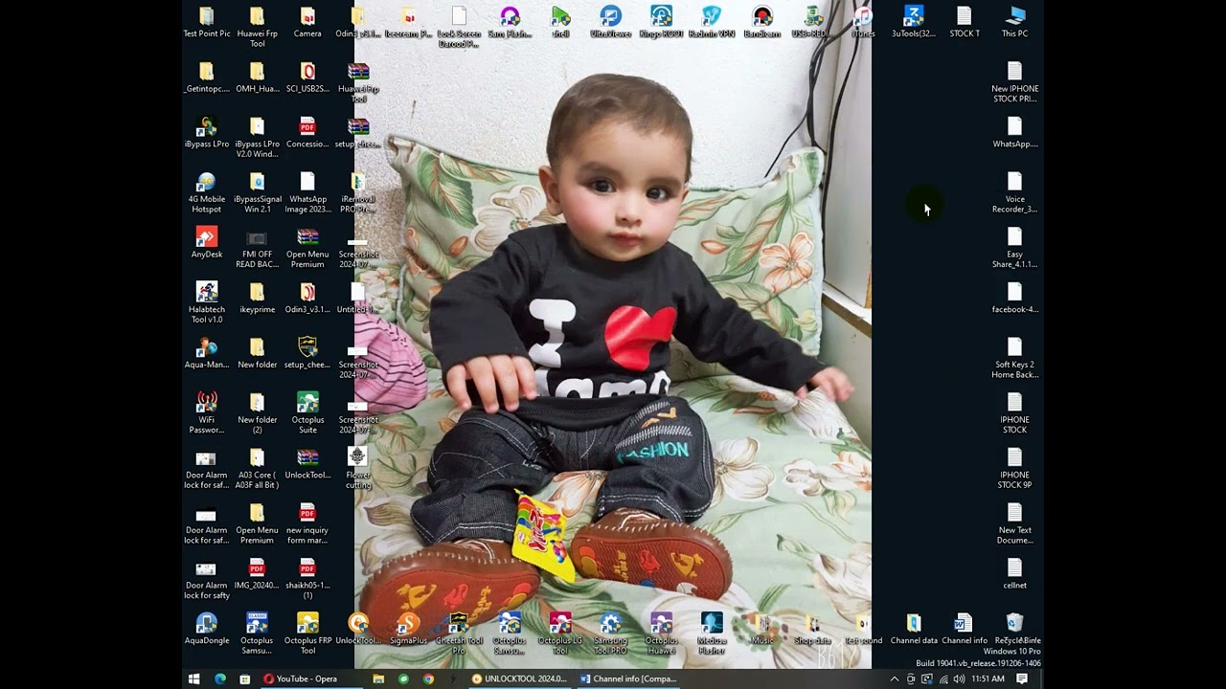This screenshot has height=689, width=1226.
Task: Open the volume control in system tray
Action: (959, 678)
